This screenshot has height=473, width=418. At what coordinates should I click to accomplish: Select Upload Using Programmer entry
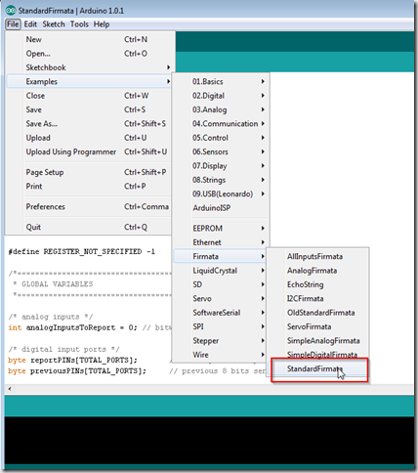tap(89, 151)
